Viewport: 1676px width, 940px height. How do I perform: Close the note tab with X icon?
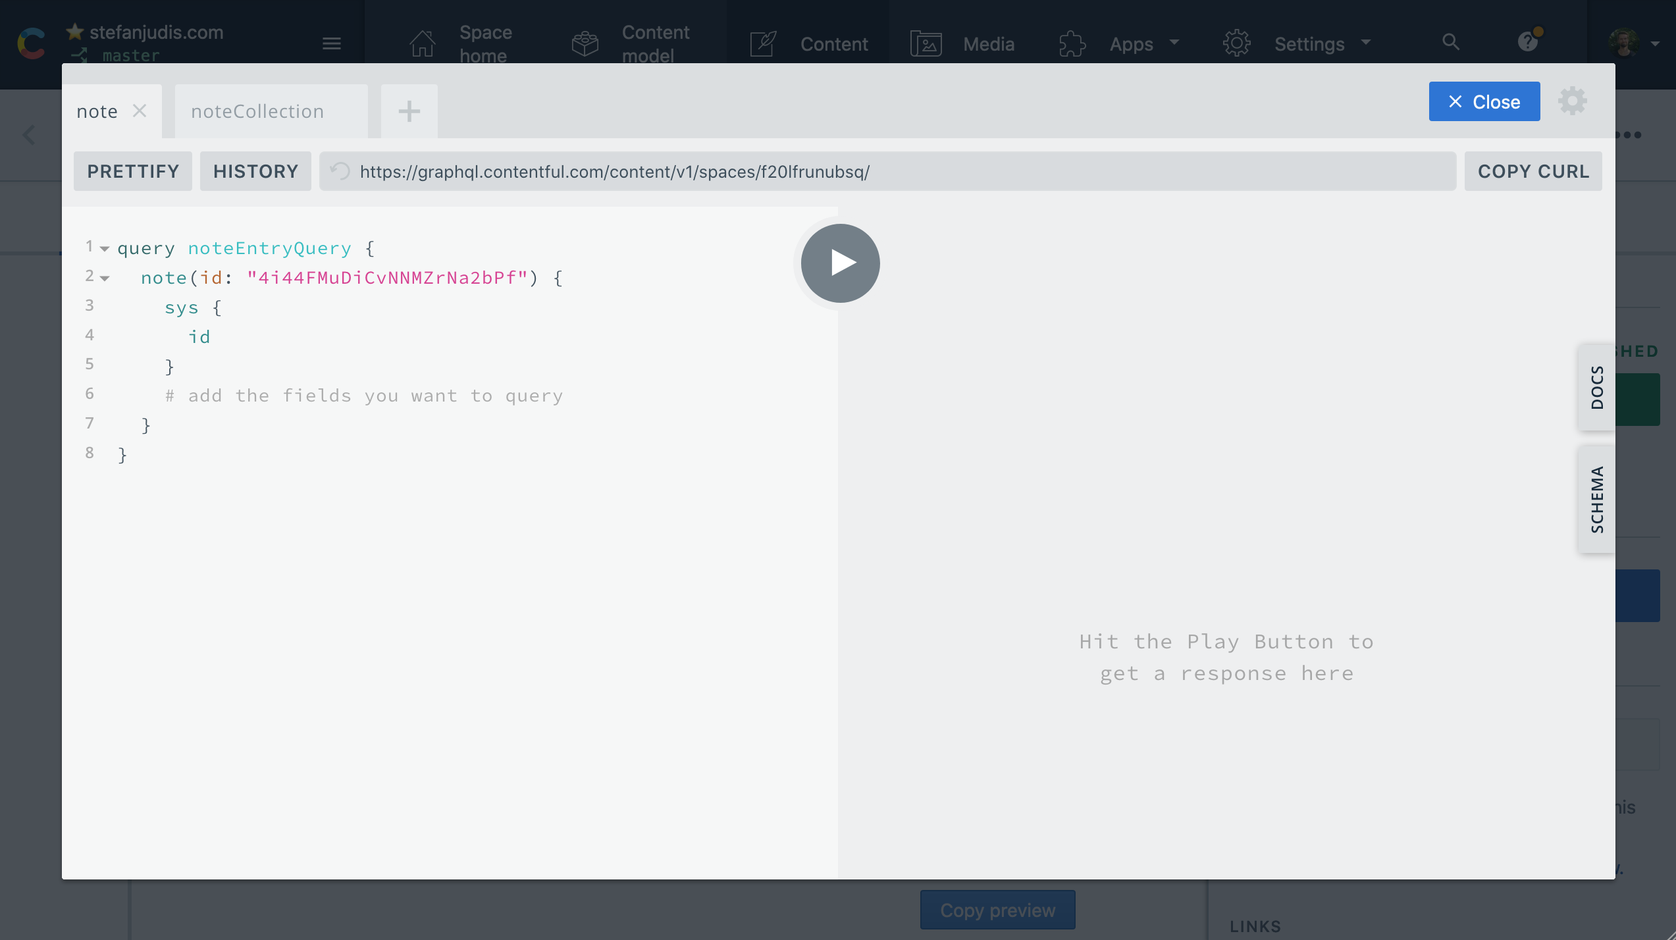pyautogui.click(x=140, y=111)
